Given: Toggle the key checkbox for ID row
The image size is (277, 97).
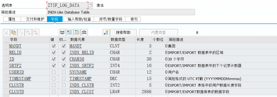Looking at the screenshot, I should tap(54, 59).
